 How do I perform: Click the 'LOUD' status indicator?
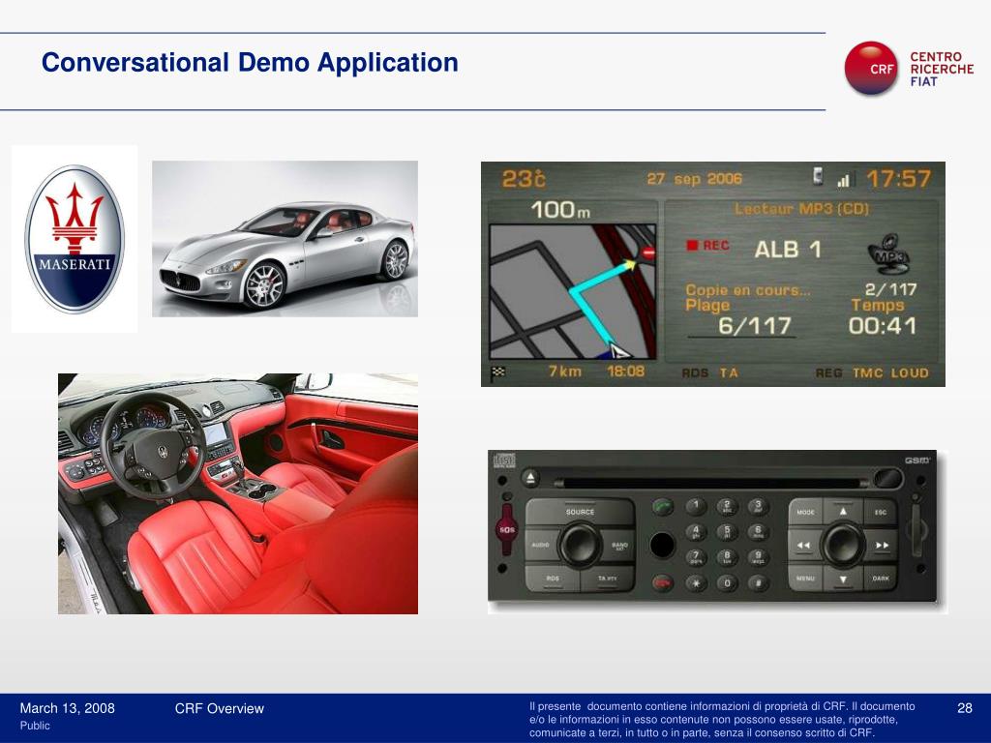910,372
